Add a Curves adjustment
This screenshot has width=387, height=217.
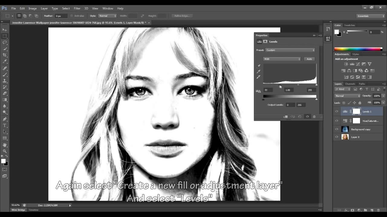point(358,64)
